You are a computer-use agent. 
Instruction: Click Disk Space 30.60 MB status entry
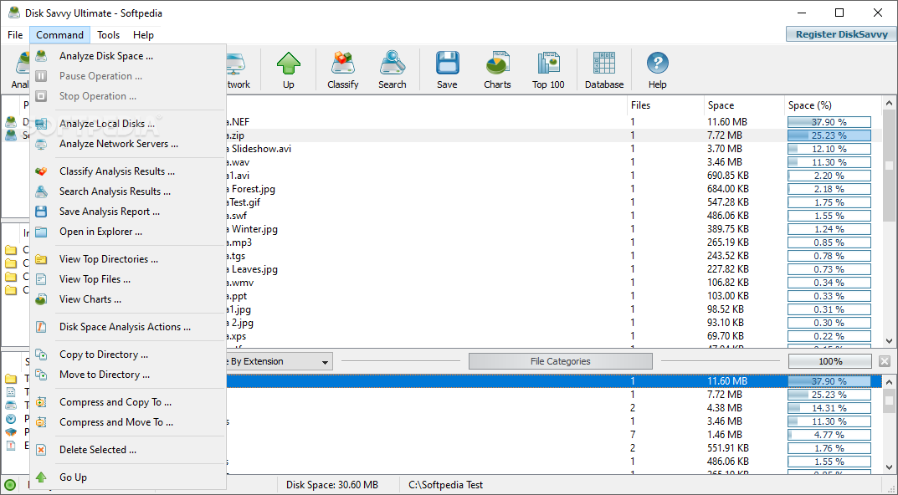332,485
